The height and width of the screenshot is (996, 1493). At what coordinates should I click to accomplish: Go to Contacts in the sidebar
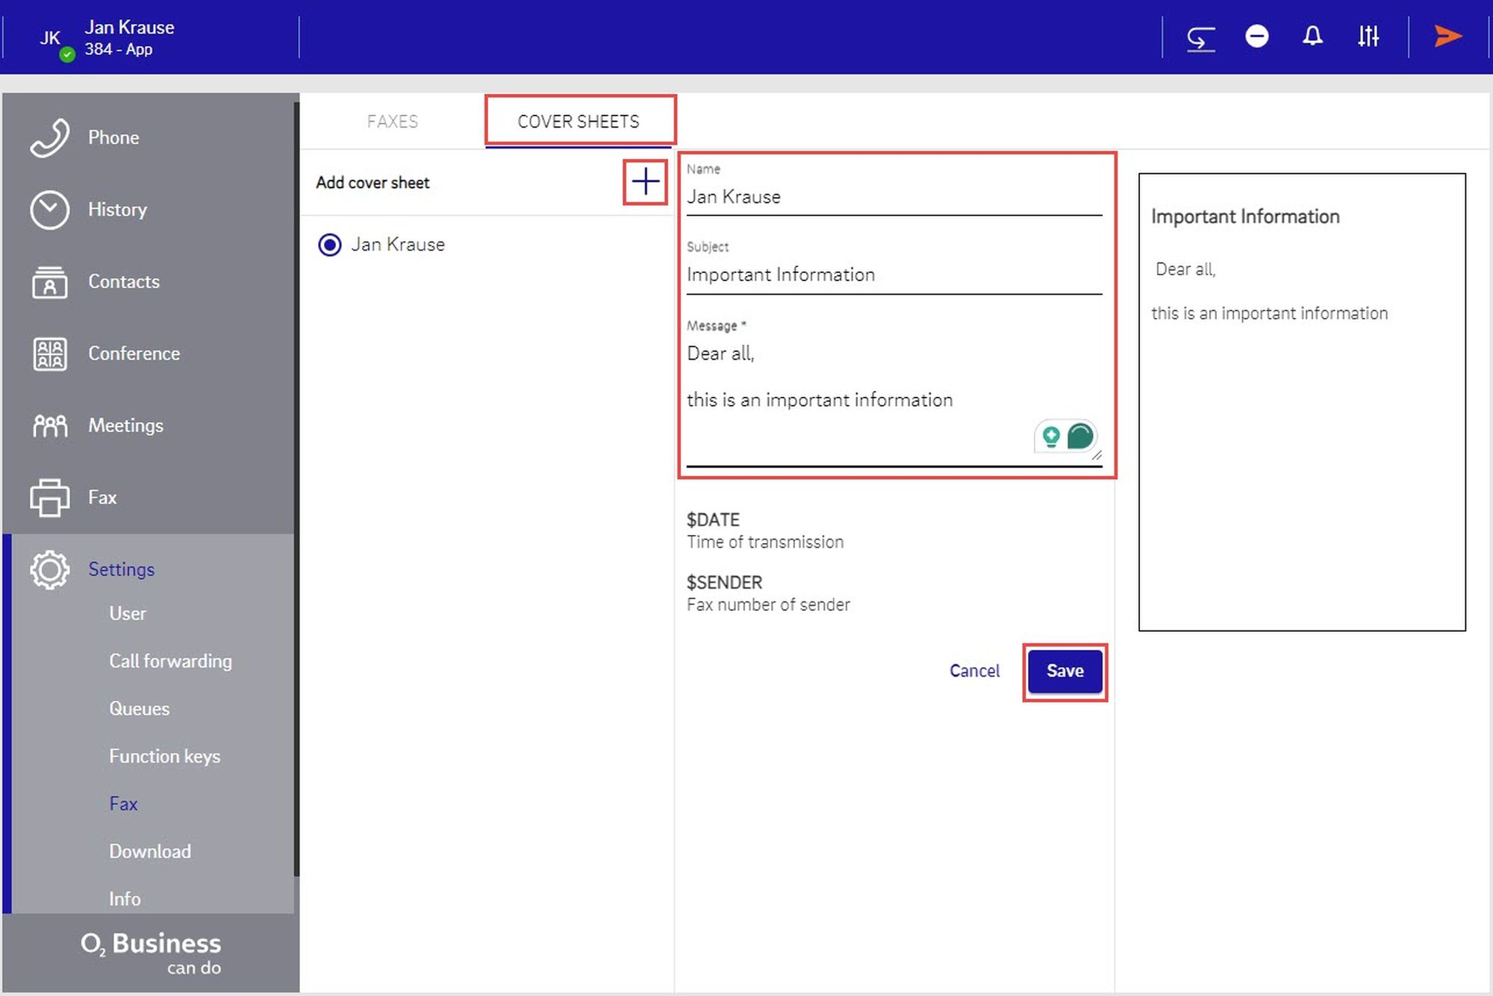pos(123,282)
